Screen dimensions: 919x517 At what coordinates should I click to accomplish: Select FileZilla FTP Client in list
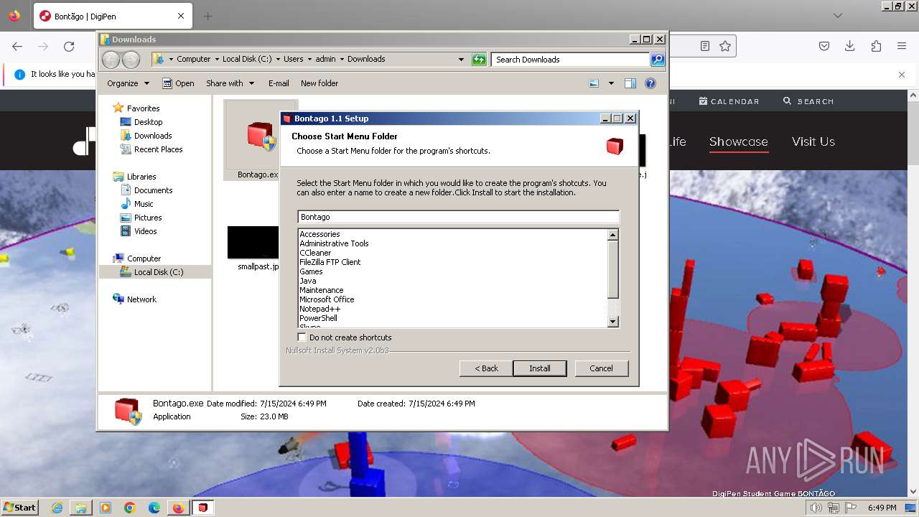(x=330, y=262)
